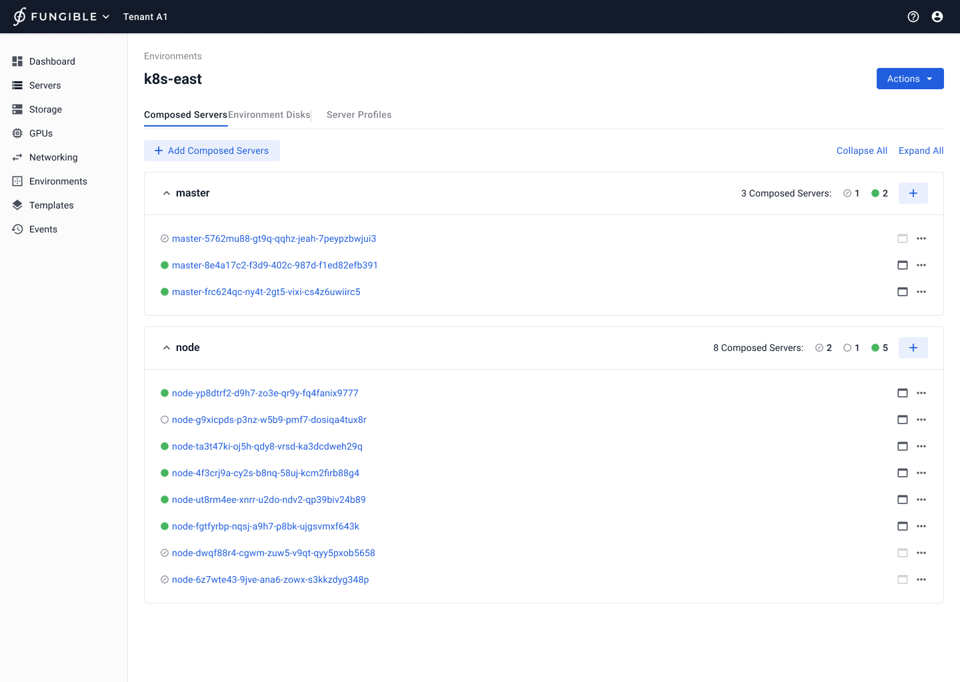The image size is (960, 682).
Task: Open three-dot menu for node-g9xicpds server
Action: coord(921,420)
